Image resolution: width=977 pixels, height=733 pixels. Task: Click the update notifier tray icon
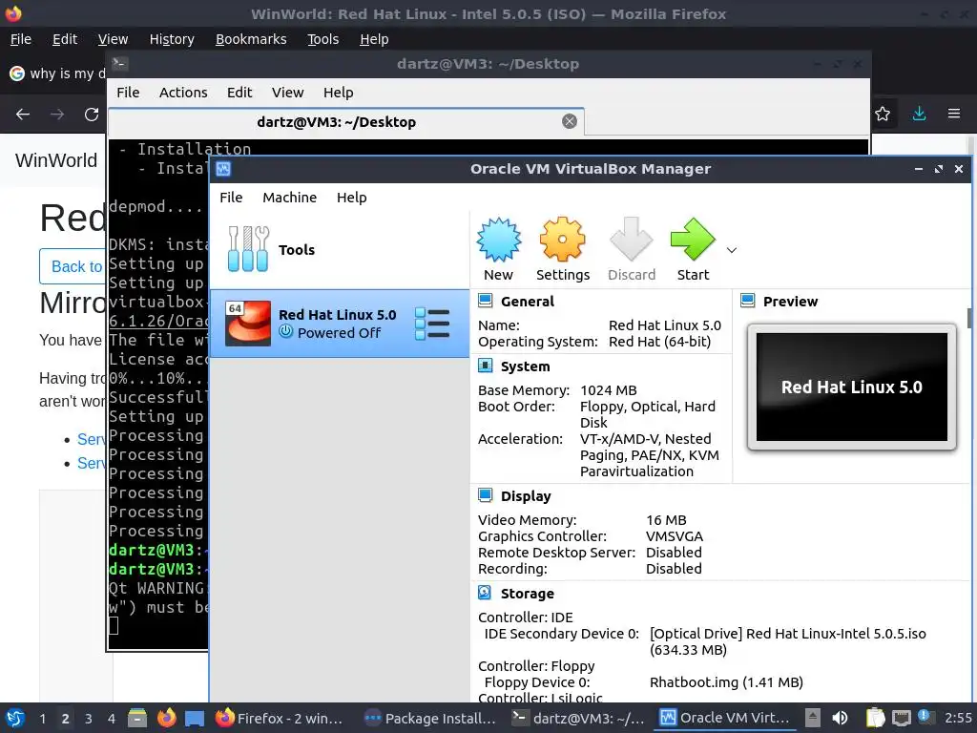925,717
